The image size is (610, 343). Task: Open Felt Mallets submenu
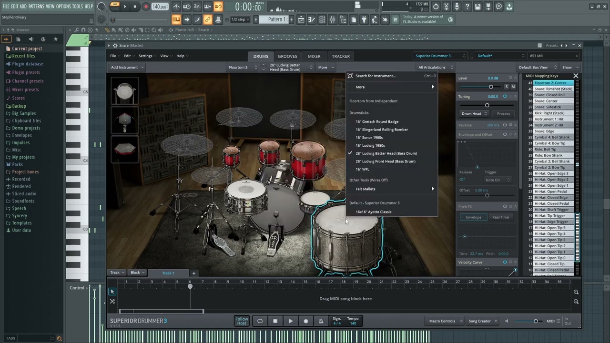(x=392, y=189)
